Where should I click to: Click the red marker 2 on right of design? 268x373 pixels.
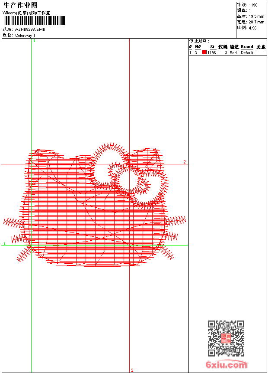(185, 162)
